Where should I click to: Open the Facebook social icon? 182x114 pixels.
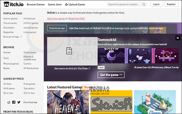14,102
